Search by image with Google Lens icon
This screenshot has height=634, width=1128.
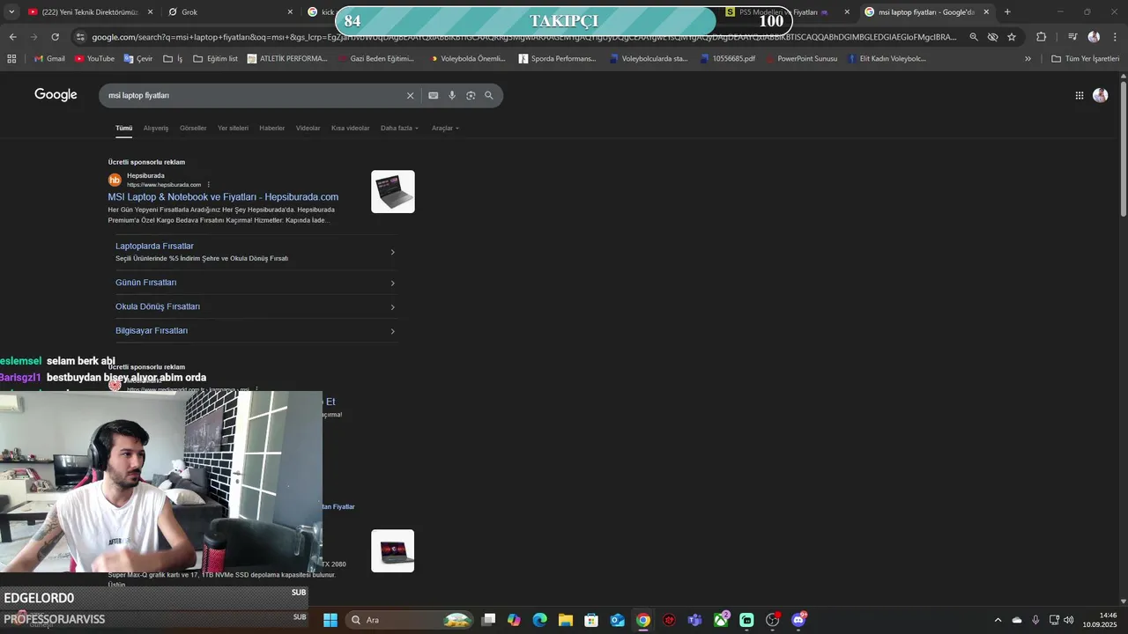pyautogui.click(x=471, y=95)
